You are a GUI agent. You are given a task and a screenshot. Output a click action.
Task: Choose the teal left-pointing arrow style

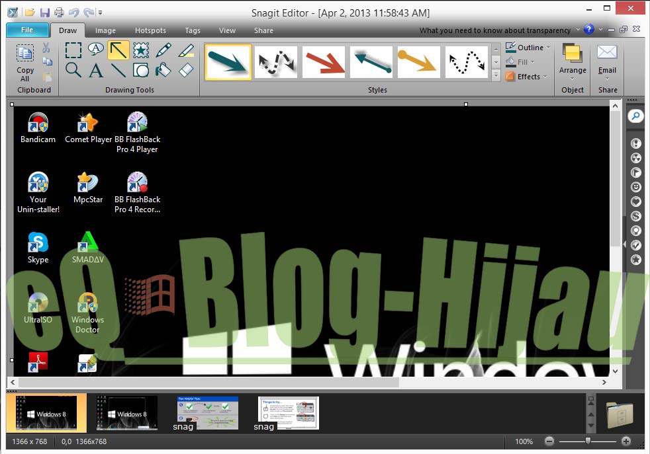click(371, 62)
